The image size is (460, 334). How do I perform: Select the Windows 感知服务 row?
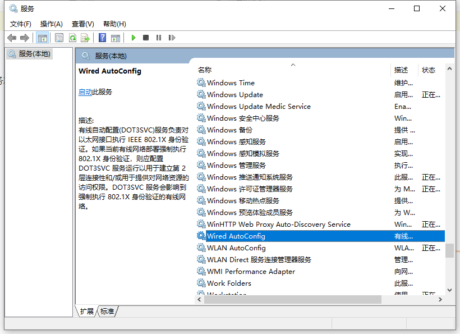click(320, 142)
